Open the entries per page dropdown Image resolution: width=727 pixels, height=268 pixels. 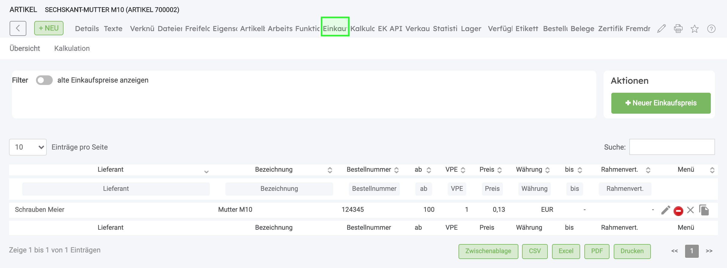pyautogui.click(x=28, y=147)
